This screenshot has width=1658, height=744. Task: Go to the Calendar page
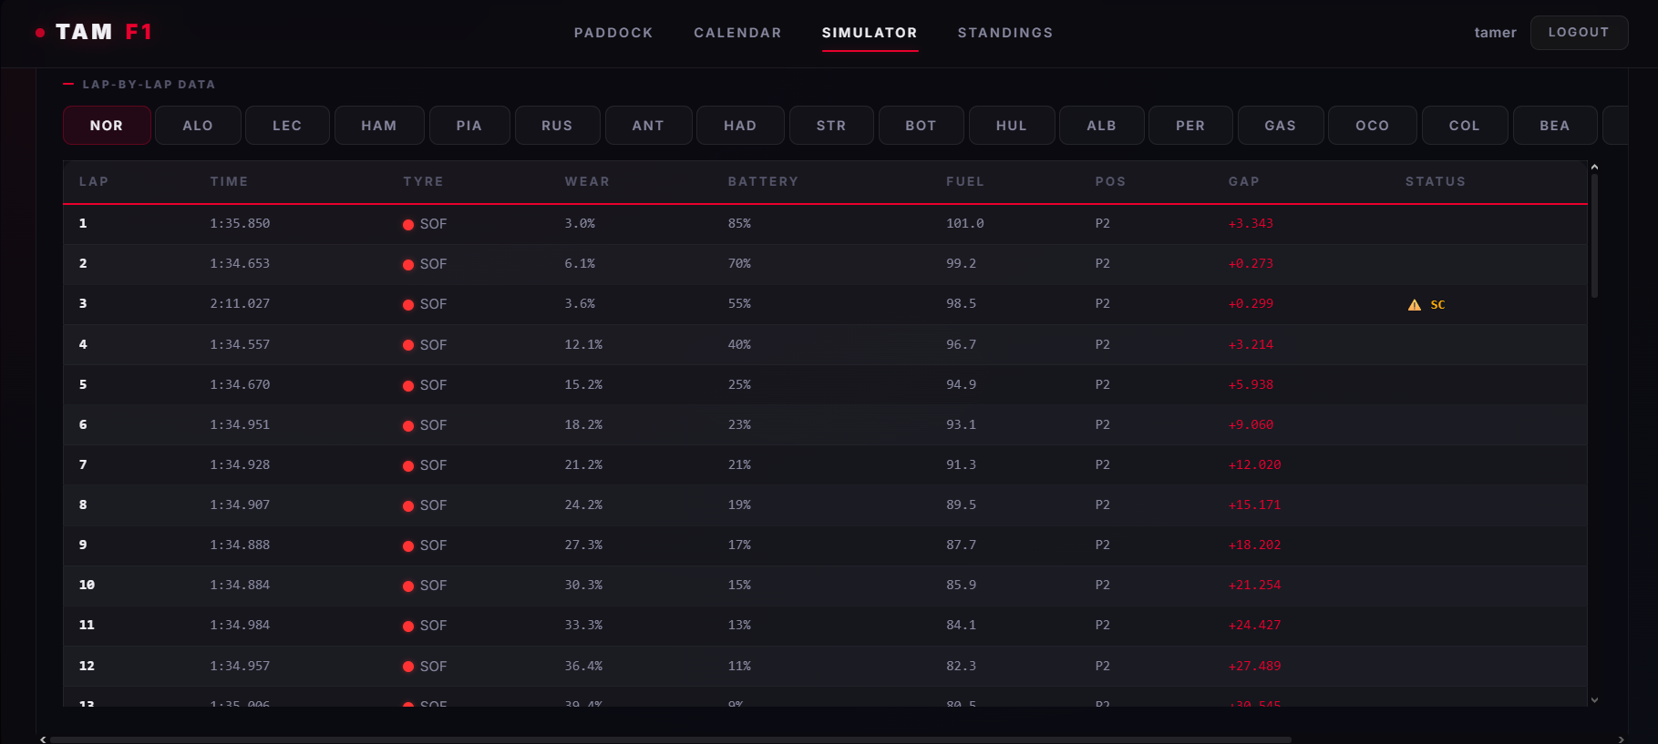(x=737, y=33)
